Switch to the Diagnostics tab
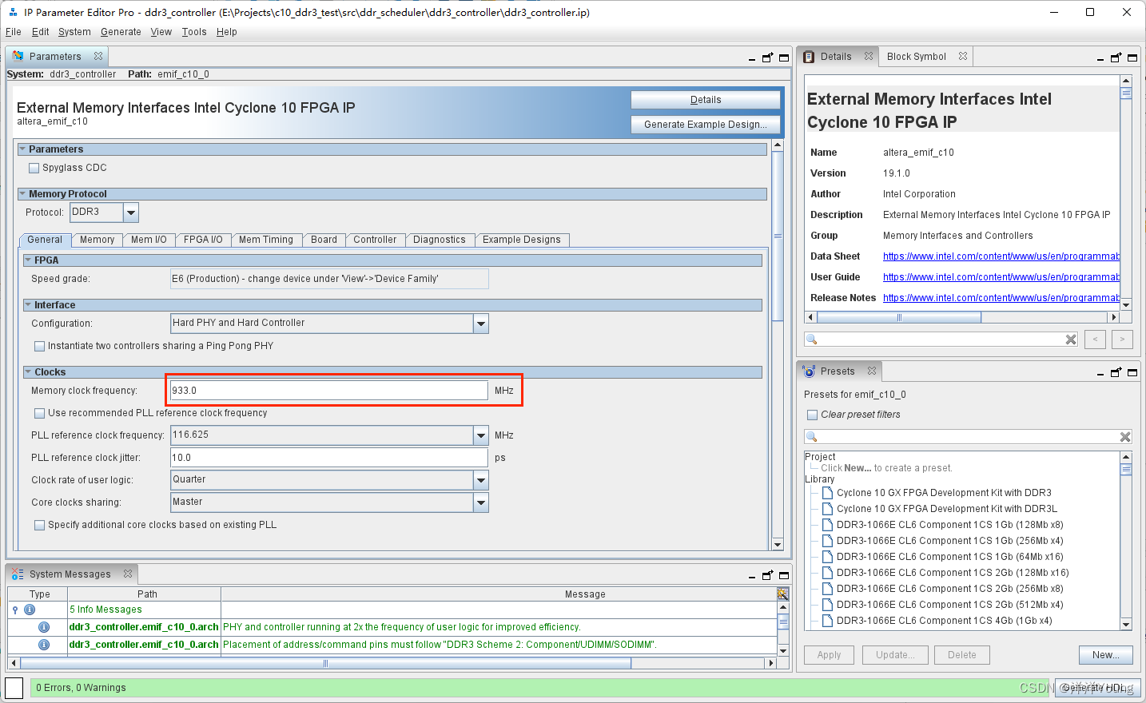Viewport: 1146px width, 703px height. click(440, 240)
